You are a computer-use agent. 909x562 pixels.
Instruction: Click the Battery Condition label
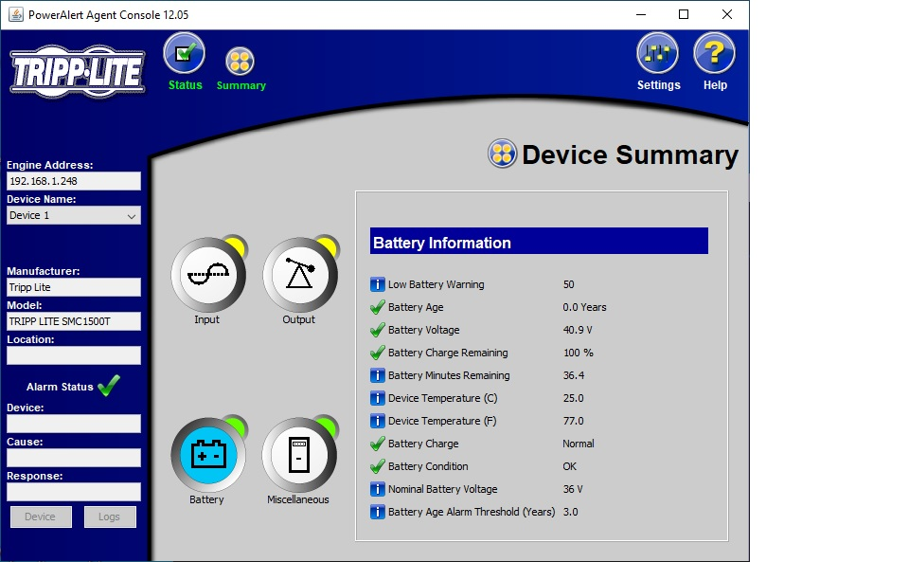[428, 466]
